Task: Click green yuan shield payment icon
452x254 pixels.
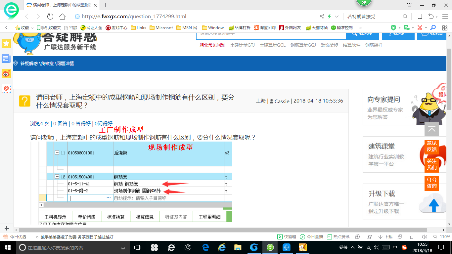Action: [x=393, y=28]
